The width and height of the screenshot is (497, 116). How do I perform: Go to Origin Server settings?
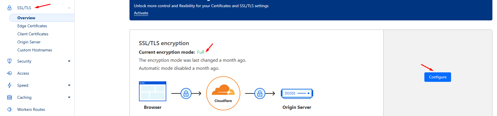coord(29,42)
